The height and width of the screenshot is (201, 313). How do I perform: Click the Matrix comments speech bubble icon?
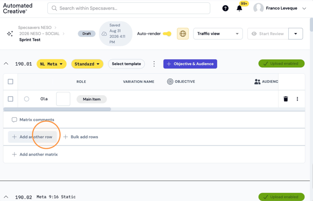(14, 120)
